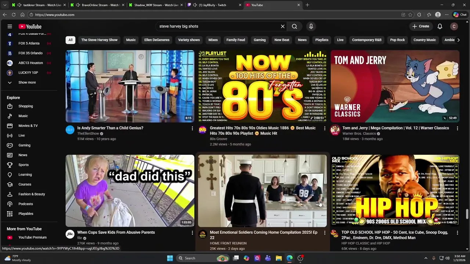Open the account avatar menu
470x264 pixels.
[x=454, y=26]
